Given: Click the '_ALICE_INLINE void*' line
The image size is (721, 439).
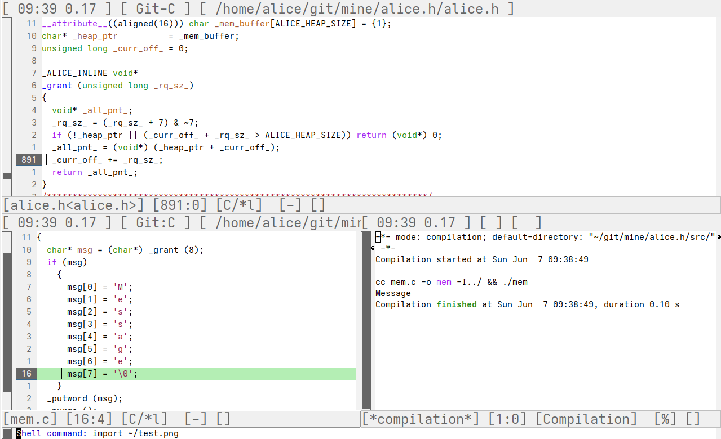Looking at the screenshot, I should click(x=90, y=73).
